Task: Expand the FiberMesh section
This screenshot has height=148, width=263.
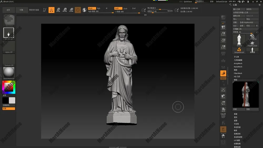Action: pos(238,73)
